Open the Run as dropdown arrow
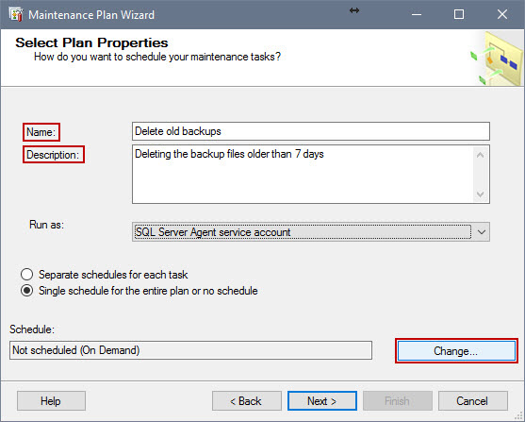The width and height of the screenshot is (525, 422). 481,232
